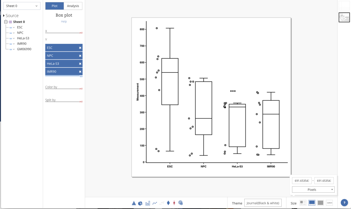Click the ESC x-axis label on chart
This screenshot has width=351, height=209.
pos(170,167)
